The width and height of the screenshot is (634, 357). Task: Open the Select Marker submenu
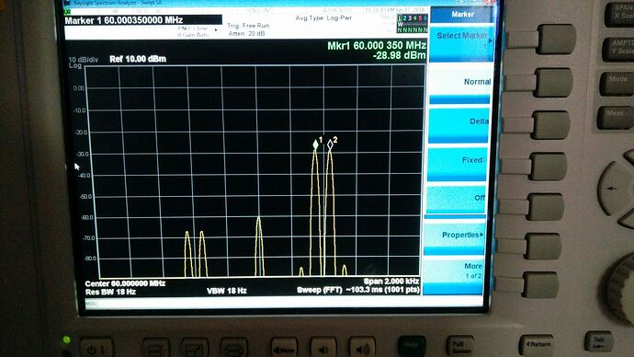[462, 41]
